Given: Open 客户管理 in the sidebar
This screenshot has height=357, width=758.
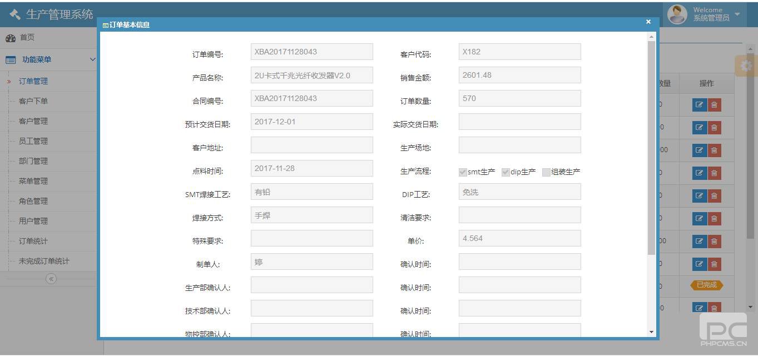Looking at the screenshot, I should [33, 121].
